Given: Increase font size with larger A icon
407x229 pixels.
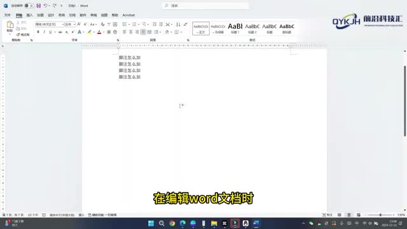Looking at the screenshot, I should [x=79, y=24].
